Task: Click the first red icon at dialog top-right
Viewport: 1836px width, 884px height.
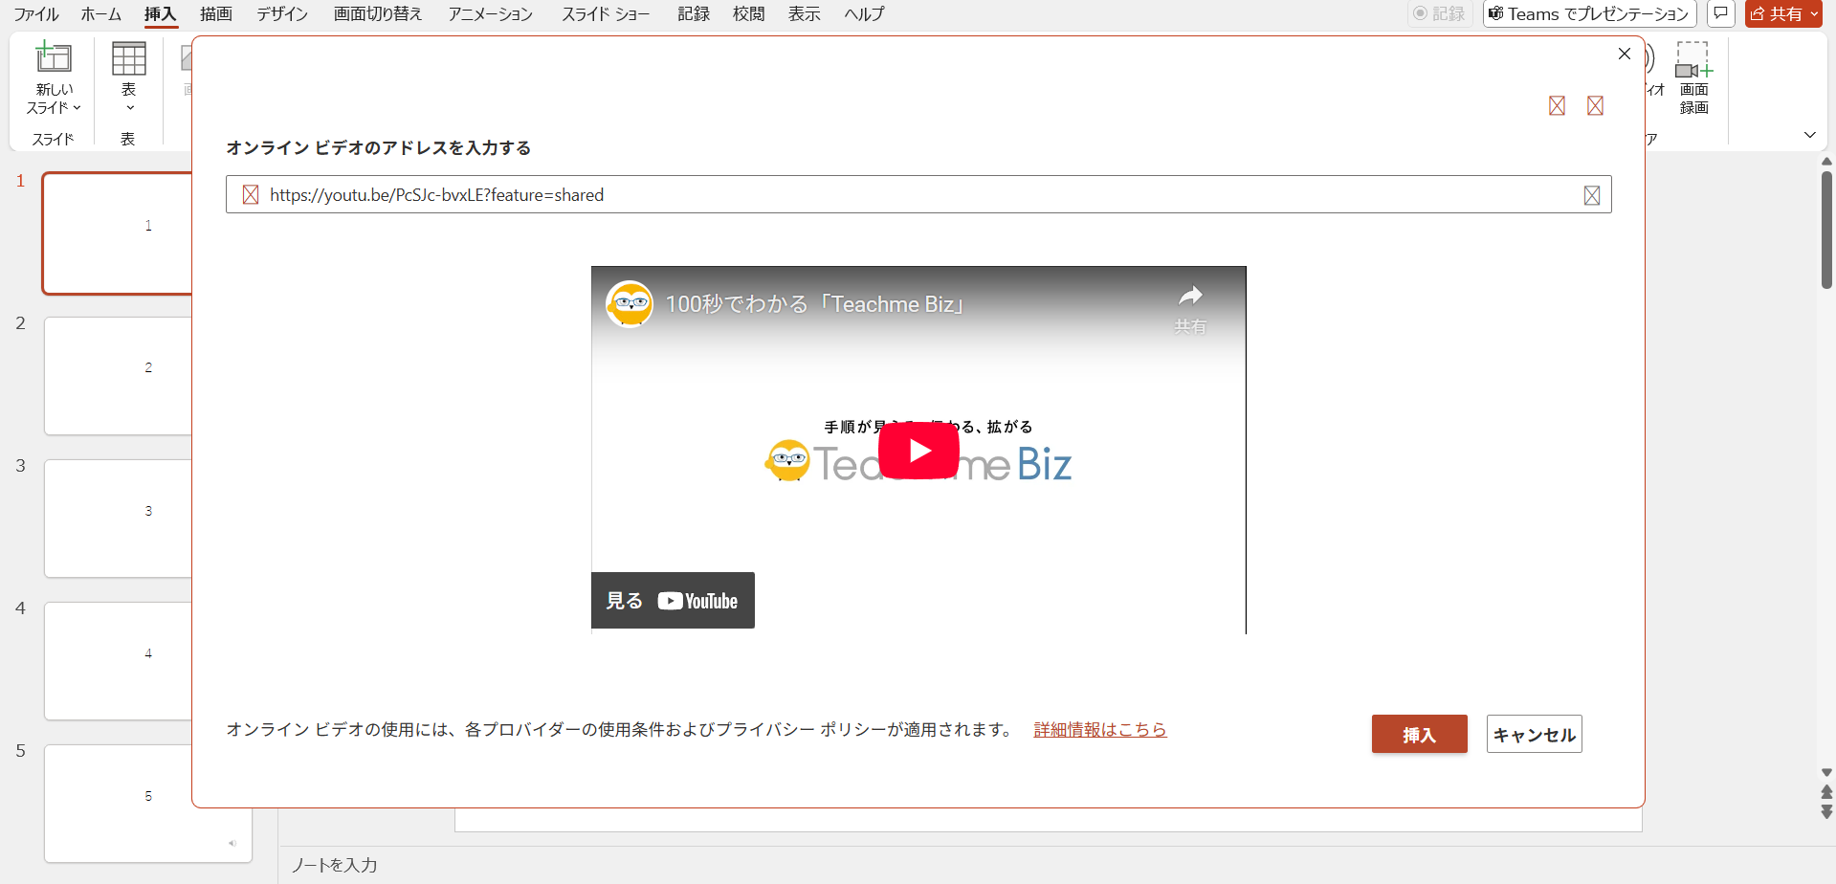Action: point(1557,105)
